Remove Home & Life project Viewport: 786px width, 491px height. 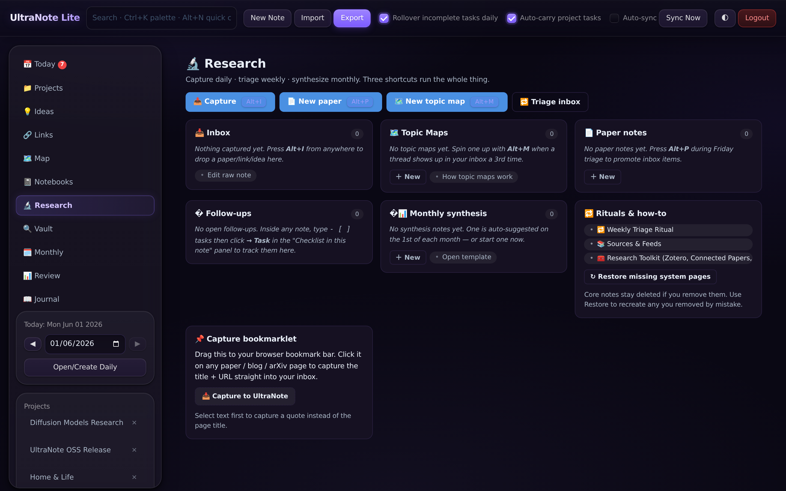coord(134,477)
